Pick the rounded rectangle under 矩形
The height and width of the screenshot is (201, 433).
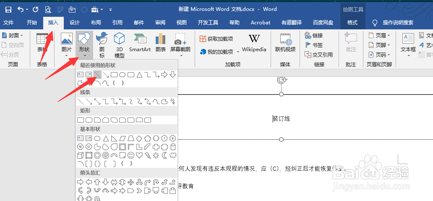pos(89,120)
